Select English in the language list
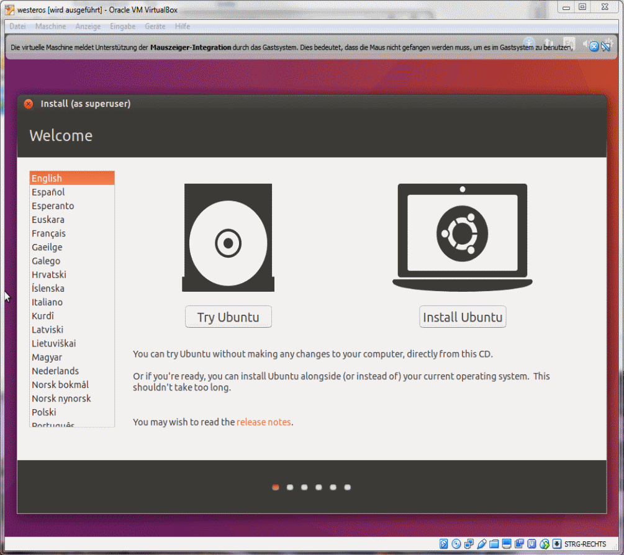The image size is (624, 555). click(72, 178)
